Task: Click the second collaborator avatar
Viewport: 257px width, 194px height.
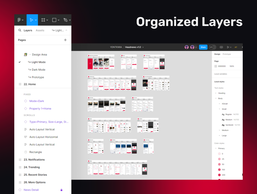Action: pos(192,47)
